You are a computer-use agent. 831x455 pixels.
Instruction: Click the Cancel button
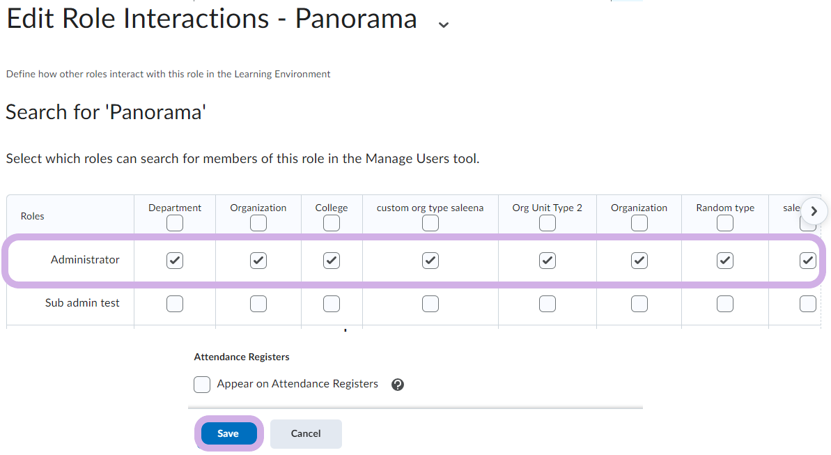pos(306,433)
